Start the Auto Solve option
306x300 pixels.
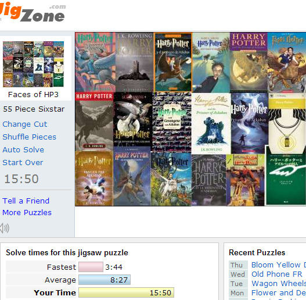coord(23,149)
